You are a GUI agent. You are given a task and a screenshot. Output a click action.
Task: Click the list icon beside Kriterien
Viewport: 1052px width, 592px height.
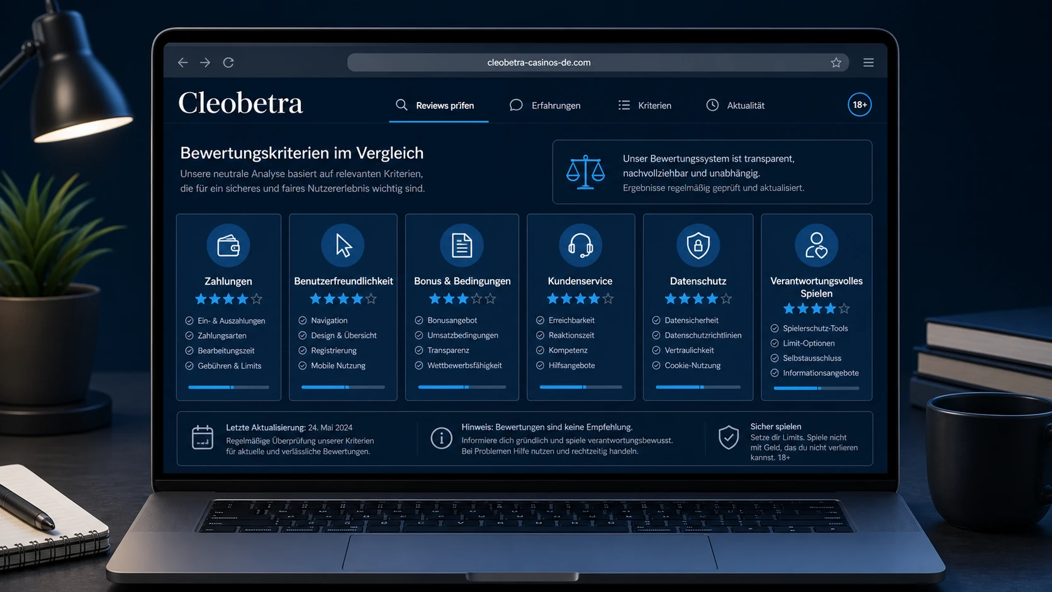pyautogui.click(x=624, y=105)
